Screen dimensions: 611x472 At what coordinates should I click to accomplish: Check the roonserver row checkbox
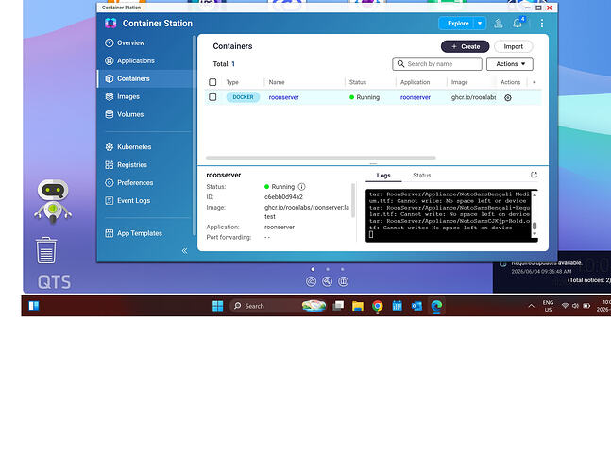pos(212,97)
